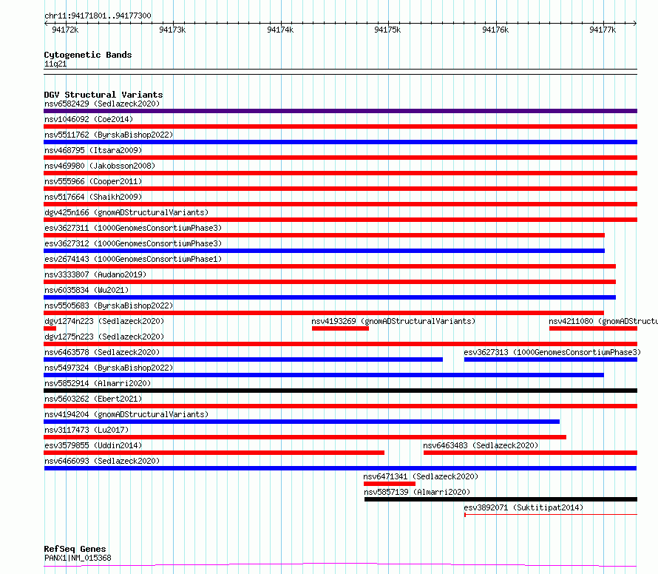Click the 94172k ruler position label
Viewport: 658px width, 574px height.
(65, 30)
